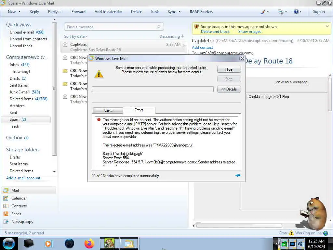
Task: Click the flag icon on the CapMetro message
Action: pos(184,46)
